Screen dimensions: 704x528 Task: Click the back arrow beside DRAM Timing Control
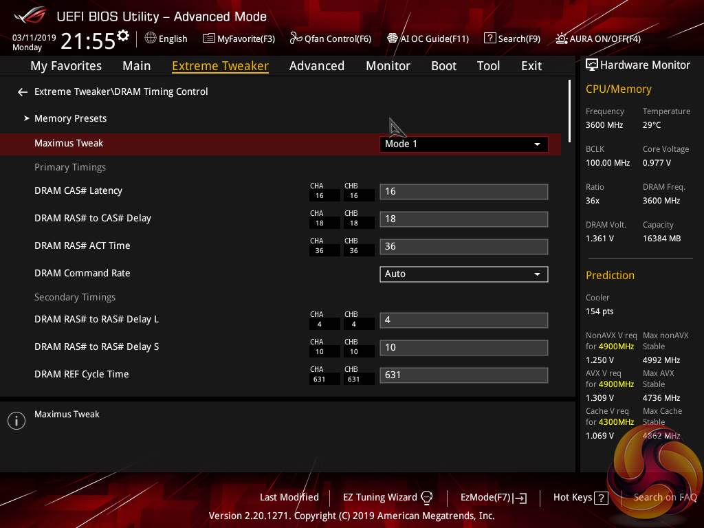[x=23, y=92]
